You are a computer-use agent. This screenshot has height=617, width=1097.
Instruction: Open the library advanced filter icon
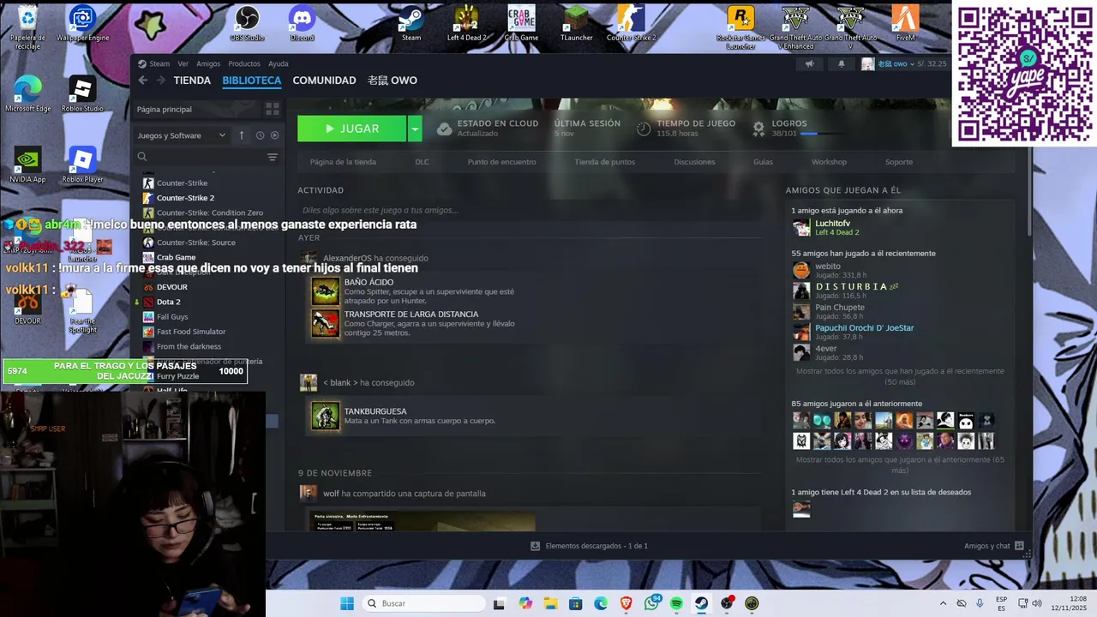click(273, 157)
